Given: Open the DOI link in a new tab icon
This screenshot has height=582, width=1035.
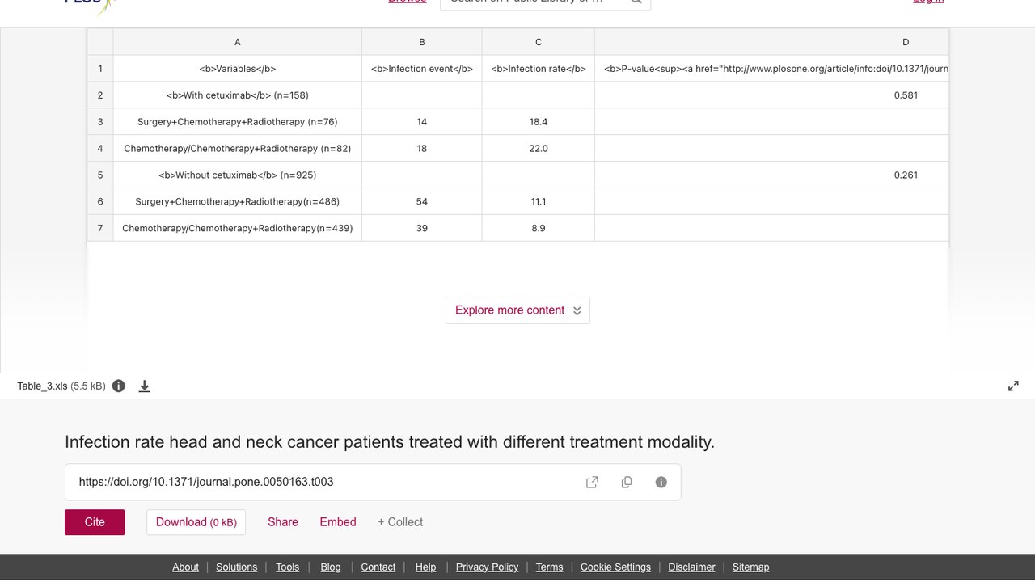Looking at the screenshot, I should 592,482.
